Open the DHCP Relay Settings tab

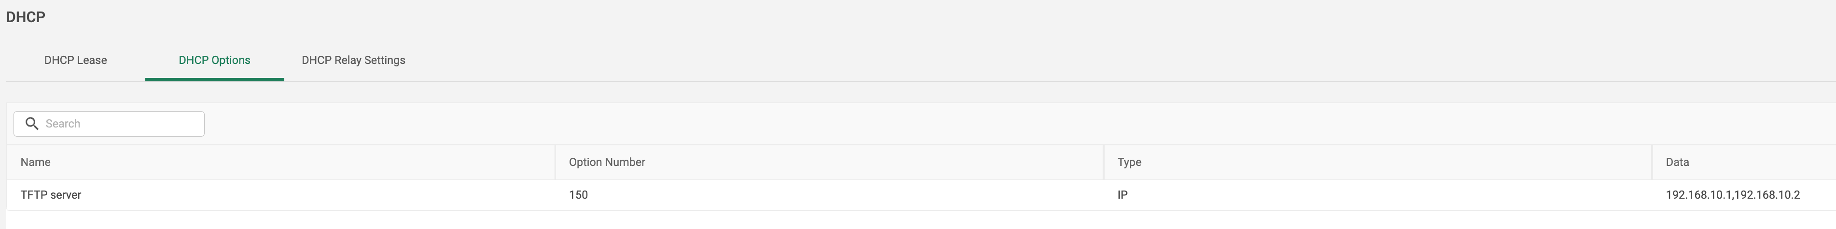click(353, 61)
